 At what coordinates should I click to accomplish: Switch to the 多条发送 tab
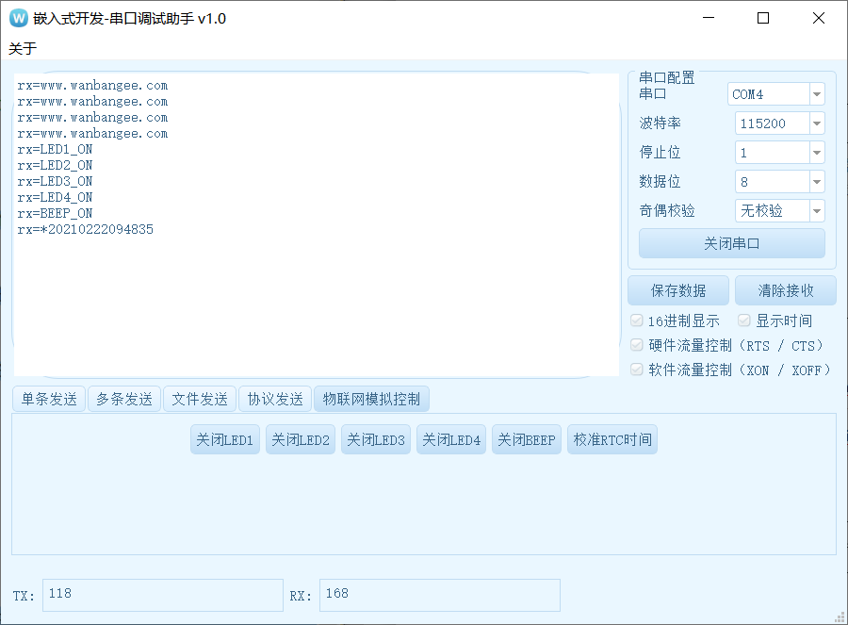point(124,400)
